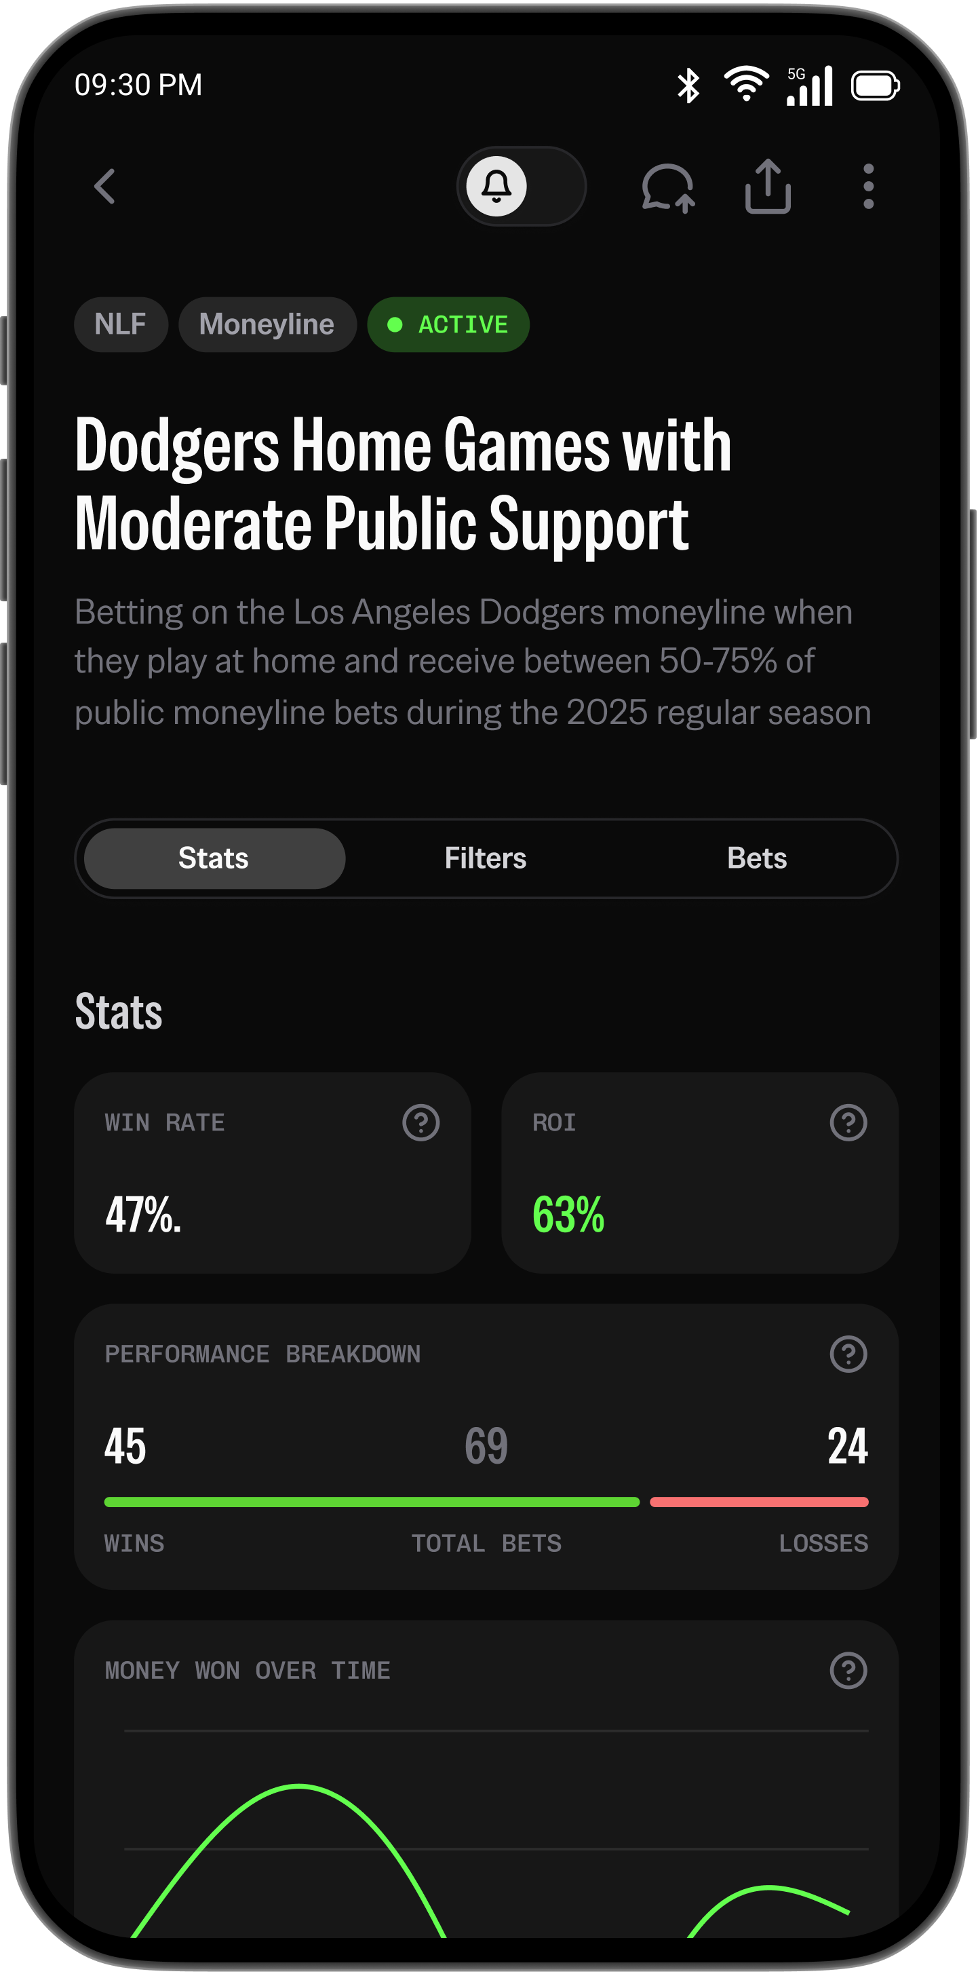Show help for Win Rate

420,1123
